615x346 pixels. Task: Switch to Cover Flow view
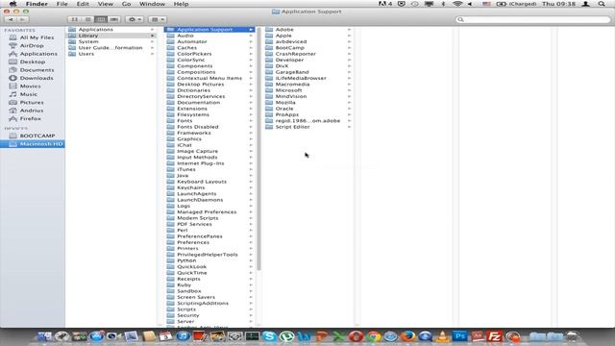[x=113, y=19]
